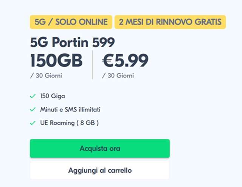Select the 150 Giga feature text

tap(53, 96)
